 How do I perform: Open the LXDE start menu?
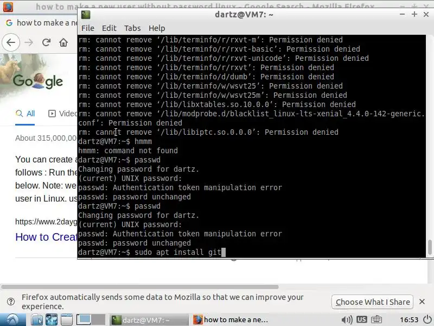12,319
